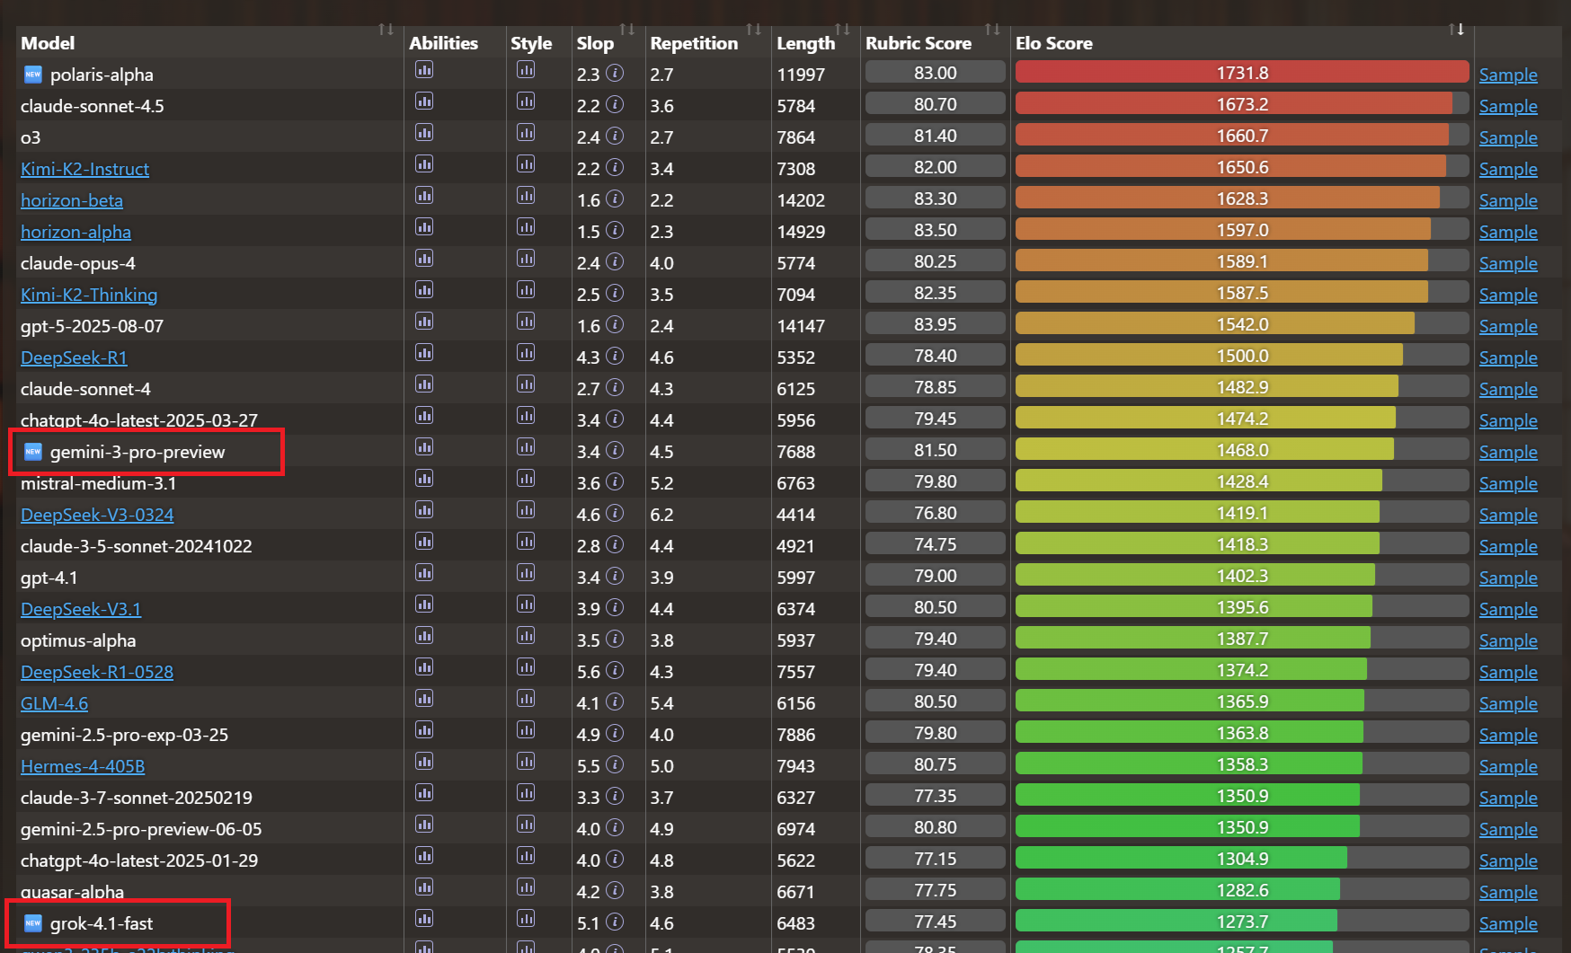Open the Hermes-4-405B model link
This screenshot has height=953, width=1571.
point(83,766)
